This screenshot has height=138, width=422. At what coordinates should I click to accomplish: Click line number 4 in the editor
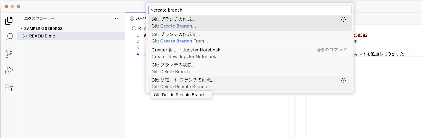[138, 54]
